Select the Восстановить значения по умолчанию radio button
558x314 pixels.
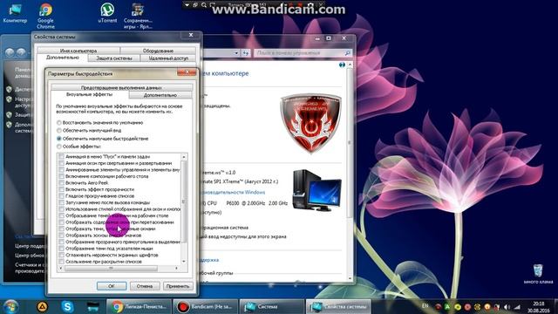point(59,123)
